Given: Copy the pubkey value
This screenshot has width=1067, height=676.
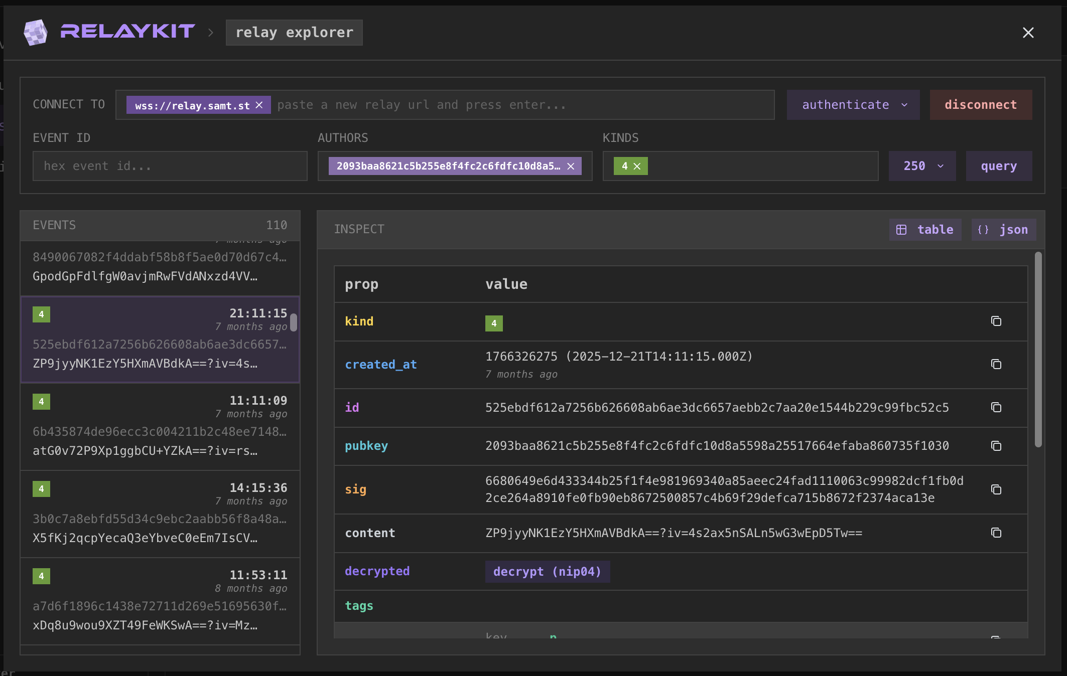Looking at the screenshot, I should coord(996,446).
